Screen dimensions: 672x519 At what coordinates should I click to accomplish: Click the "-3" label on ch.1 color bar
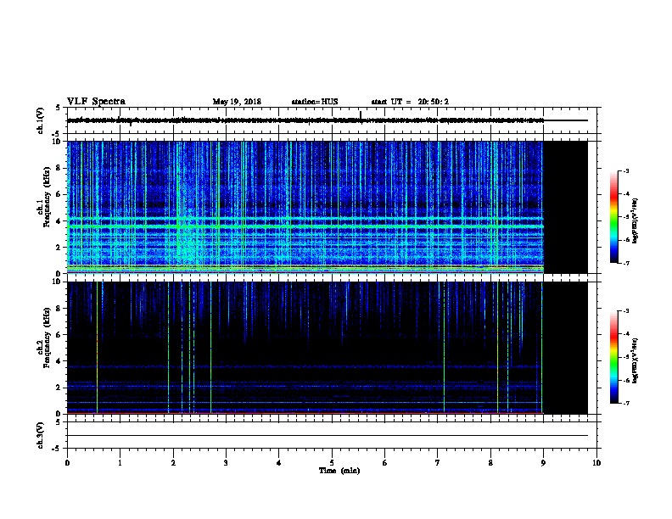coord(625,170)
